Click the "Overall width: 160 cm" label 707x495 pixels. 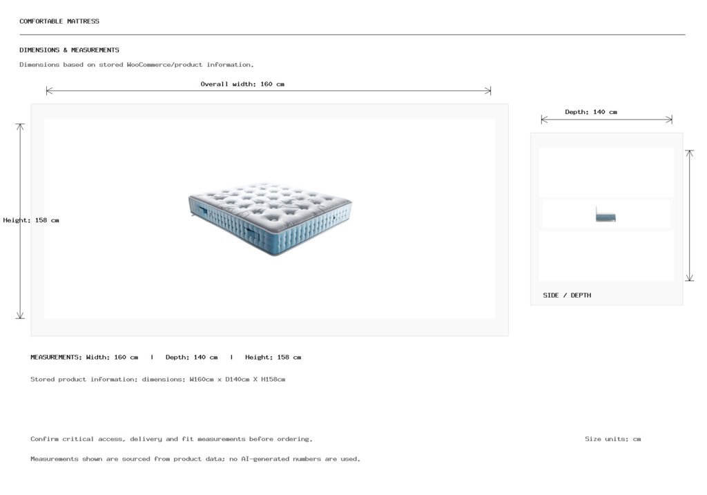242,84
